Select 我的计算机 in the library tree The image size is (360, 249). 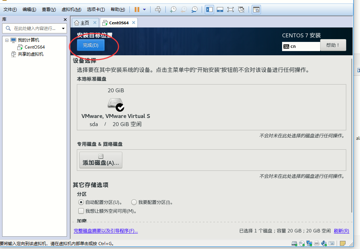tap(29, 40)
